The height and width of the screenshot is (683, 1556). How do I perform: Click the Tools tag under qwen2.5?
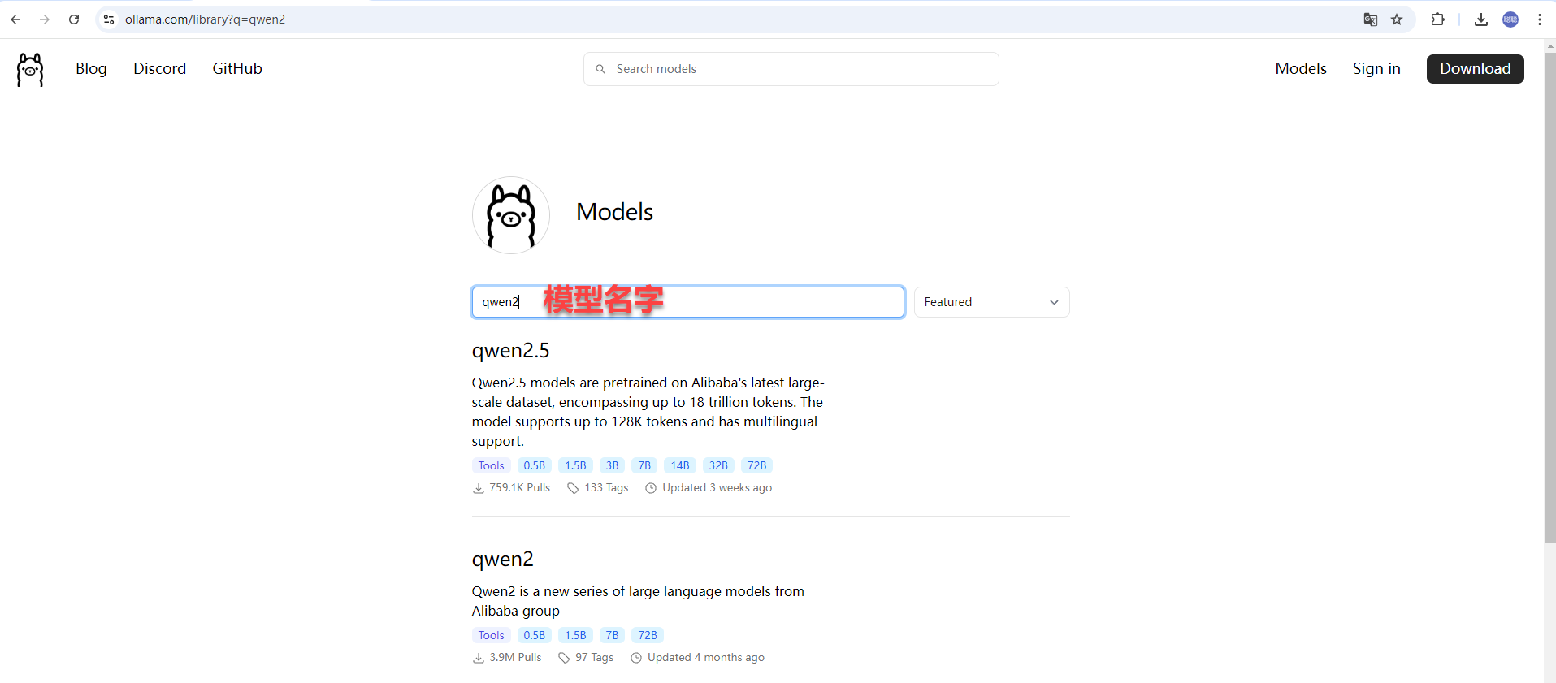pos(492,465)
